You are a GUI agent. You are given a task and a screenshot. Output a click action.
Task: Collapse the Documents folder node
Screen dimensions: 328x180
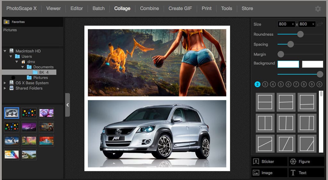[23, 67]
